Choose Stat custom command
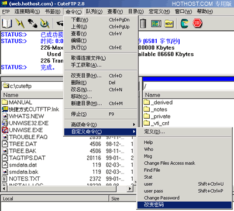The image size is (234, 211). pos(184,177)
